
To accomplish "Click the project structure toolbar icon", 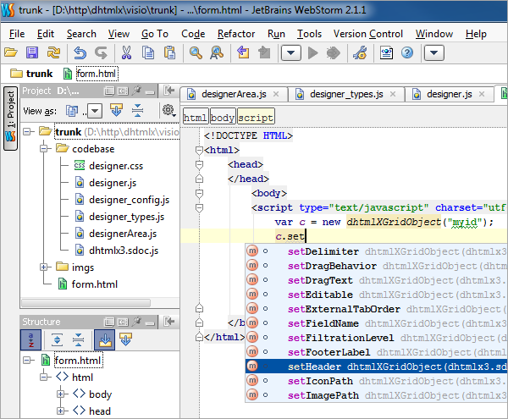I will tap(386, 52).
